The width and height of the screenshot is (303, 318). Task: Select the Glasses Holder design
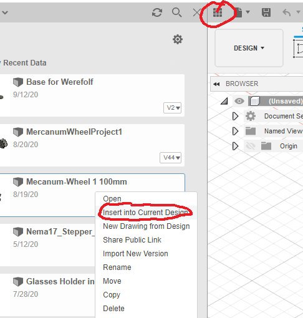point(47,295)
